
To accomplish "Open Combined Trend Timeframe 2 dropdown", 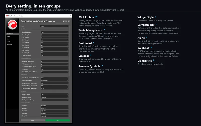I will point(55,86).
